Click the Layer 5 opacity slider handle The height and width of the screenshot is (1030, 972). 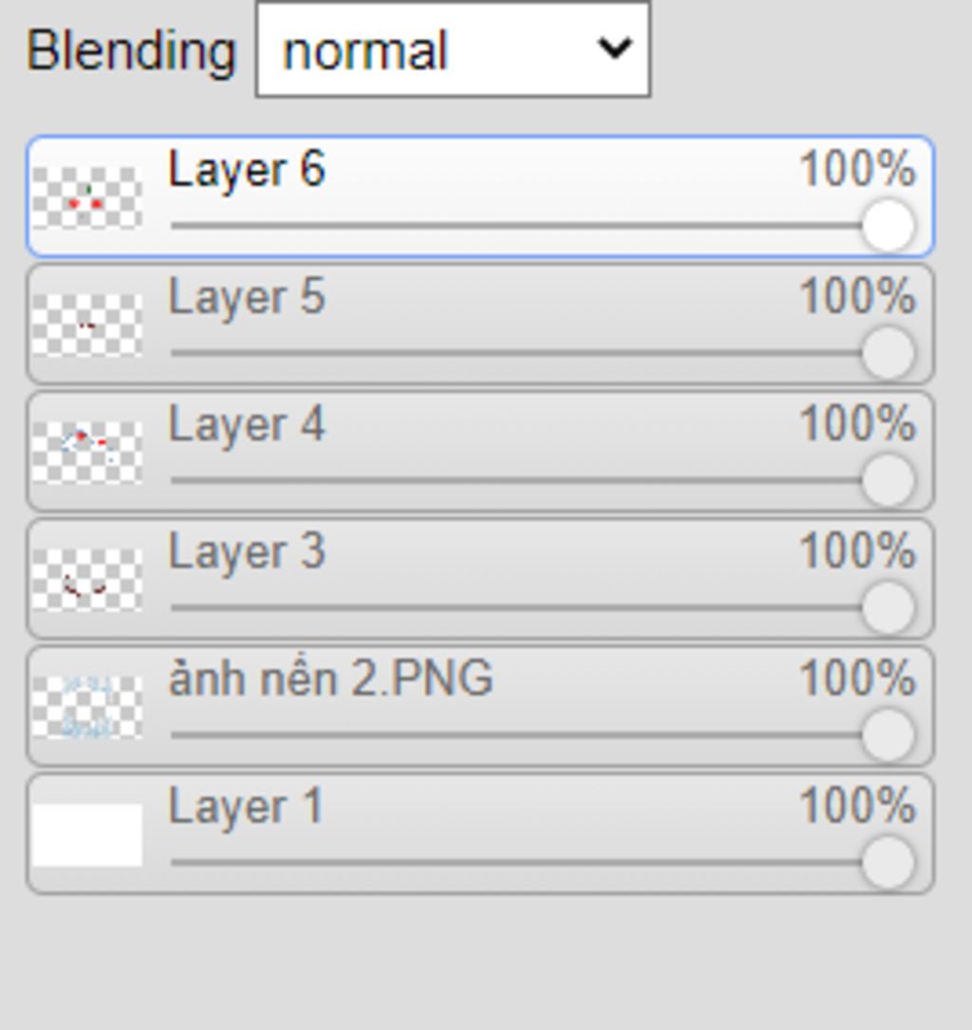coord(888,353)
